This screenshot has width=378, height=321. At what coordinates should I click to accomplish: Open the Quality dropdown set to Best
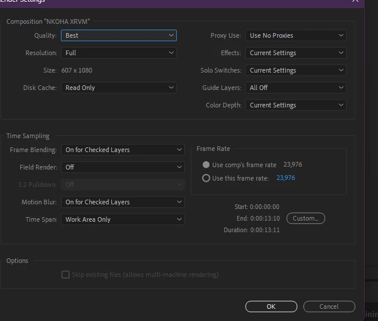(119, 35)
